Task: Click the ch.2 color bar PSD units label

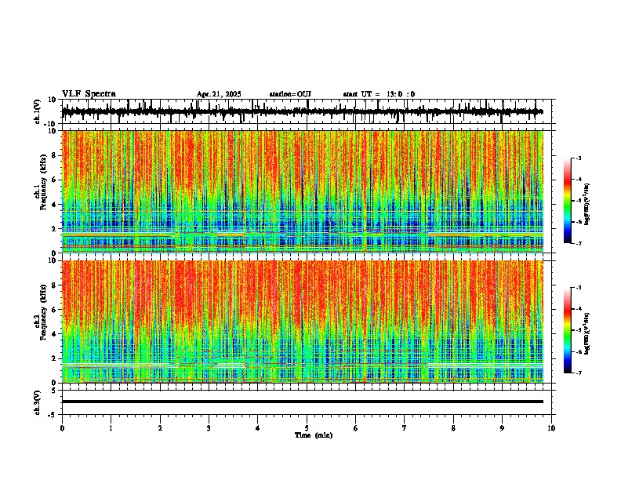Action: pyautogui.click(x=587, y=333)
